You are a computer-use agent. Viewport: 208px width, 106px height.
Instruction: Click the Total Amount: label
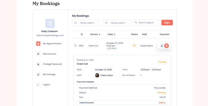click(86, 103)
